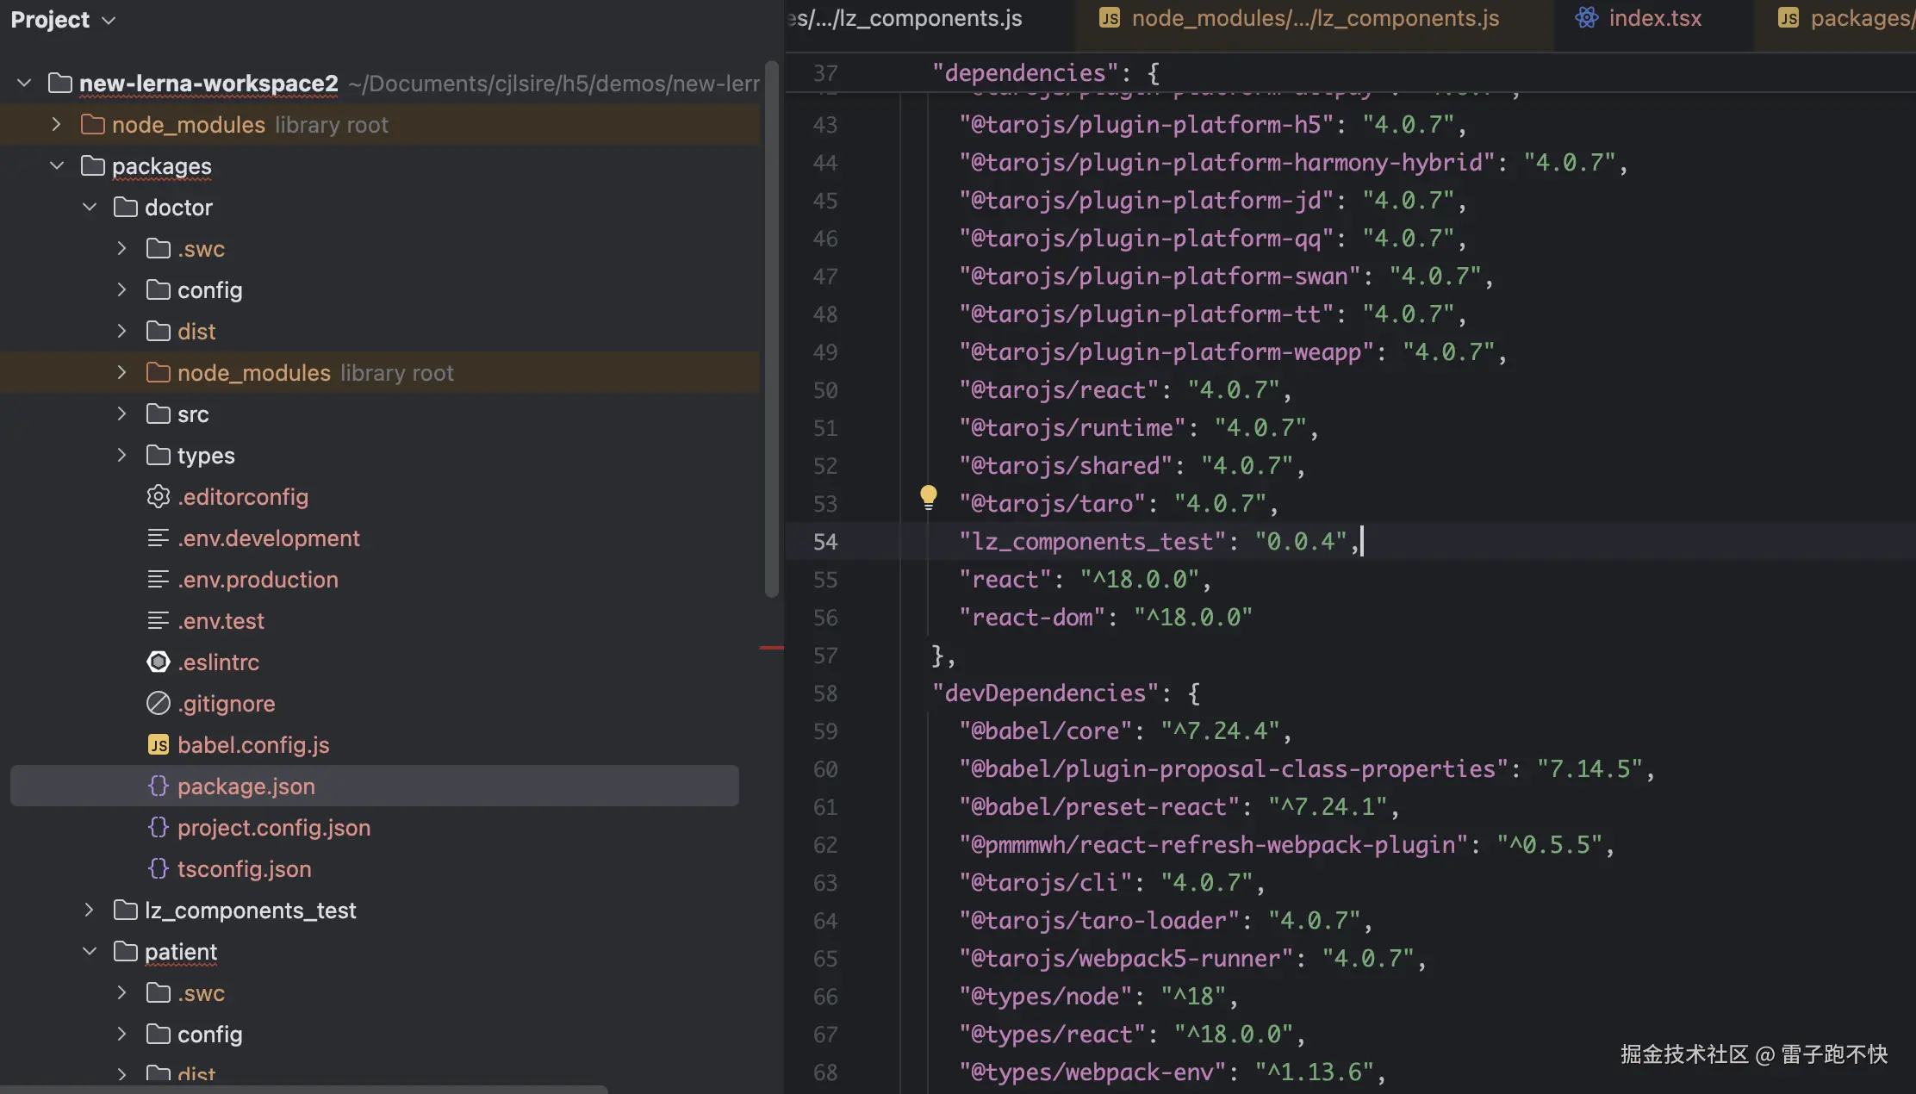Click the project tree vertical scrollbar
The image size is (1916, 1094).
(x=771, y=327)
